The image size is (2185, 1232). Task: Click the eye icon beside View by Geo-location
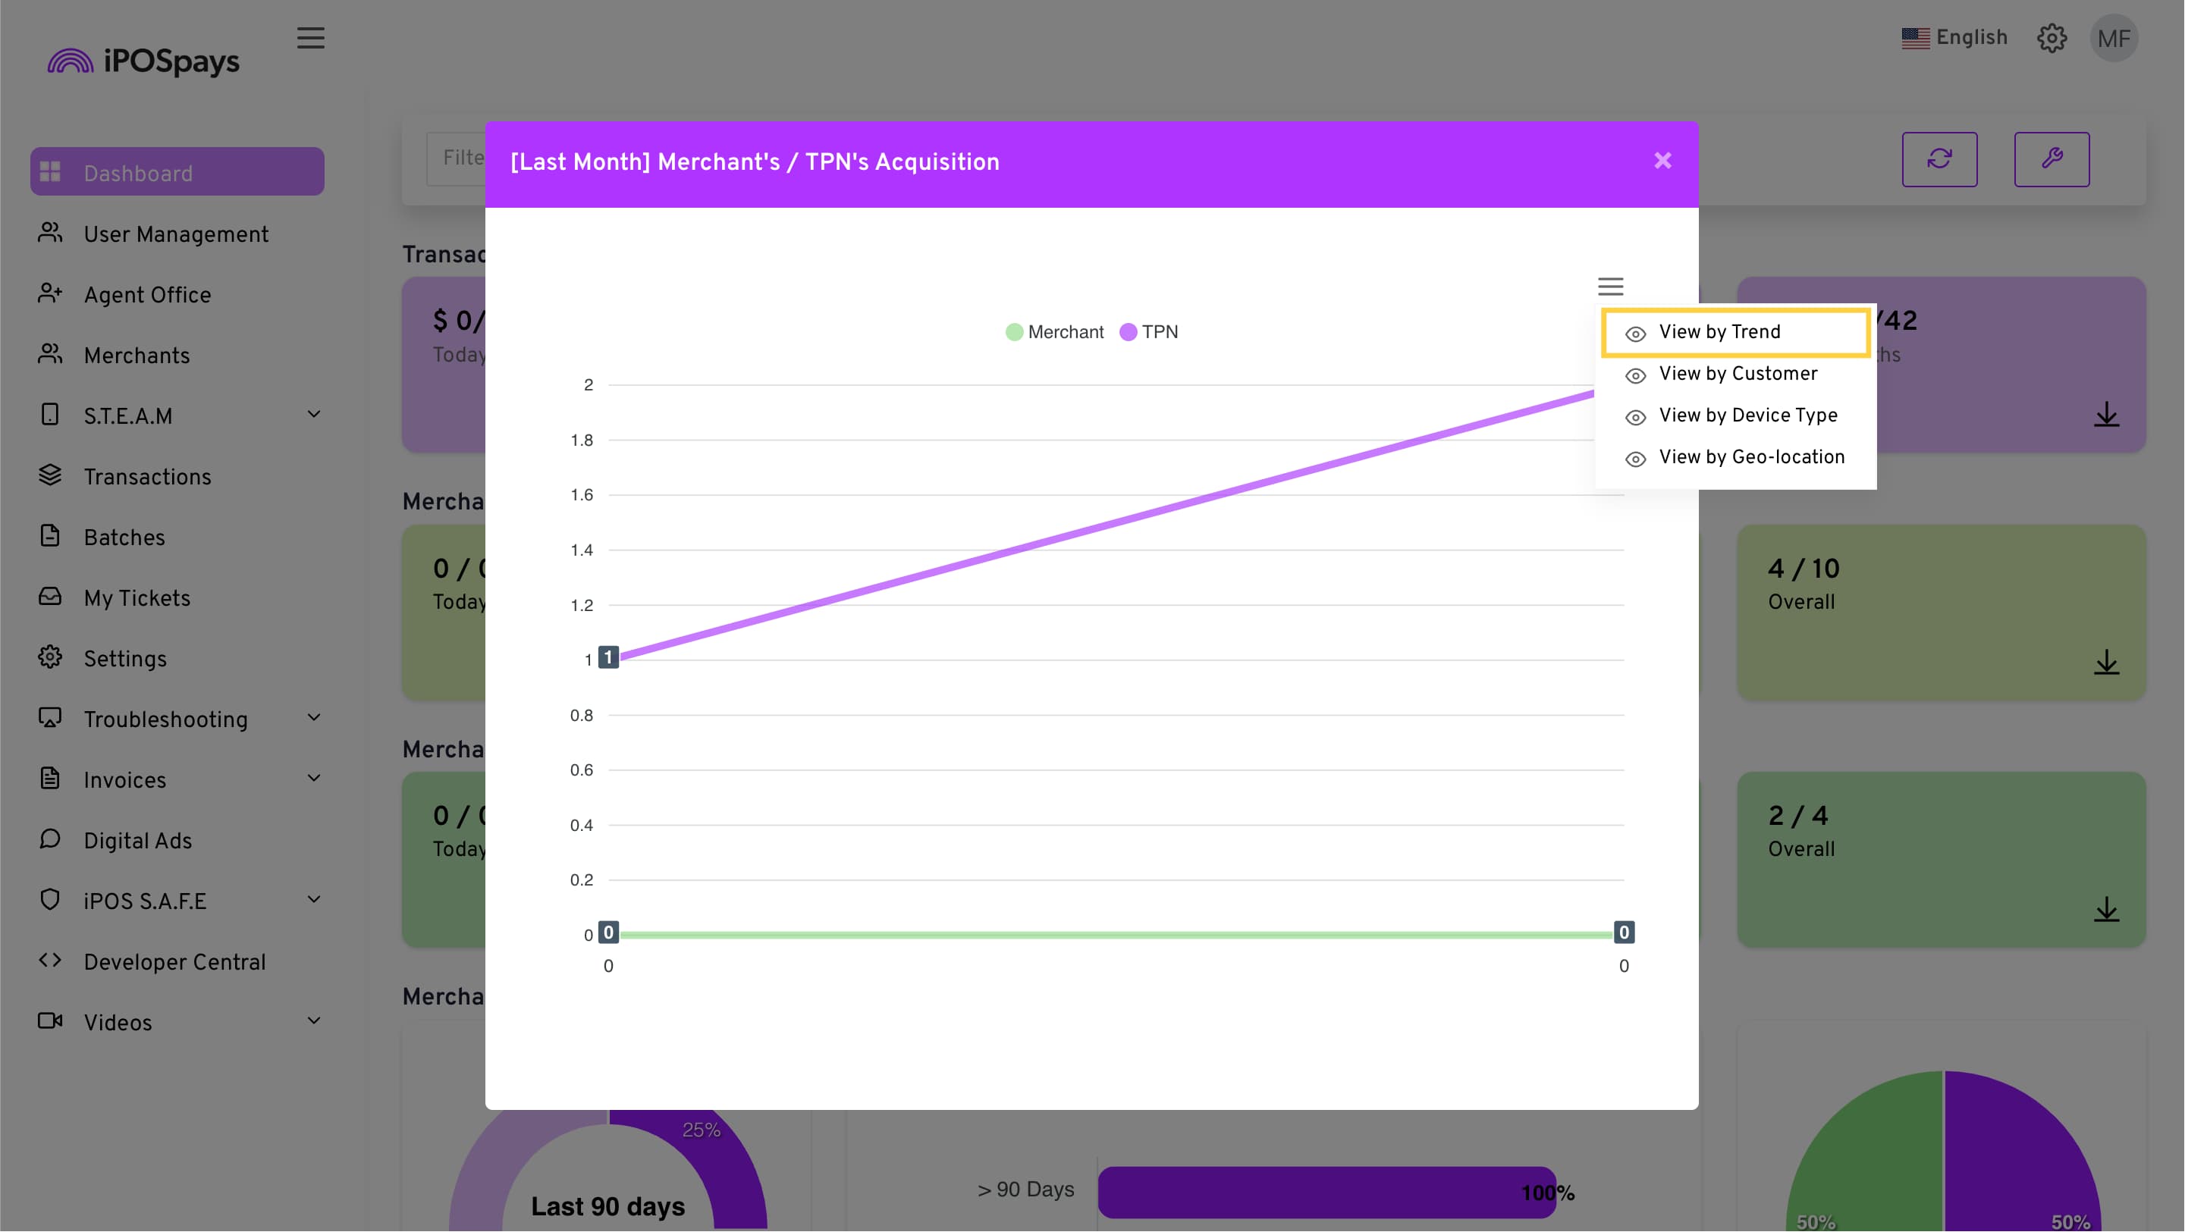click(1636, 459)
